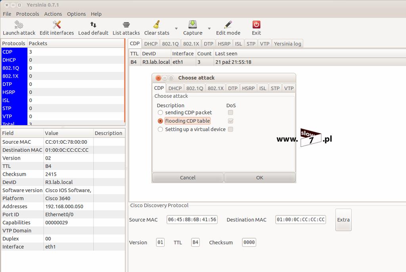Screen dimensions: 406x272
Task: Click the Clear stats broom icon
Action: (x=157, y=25)
